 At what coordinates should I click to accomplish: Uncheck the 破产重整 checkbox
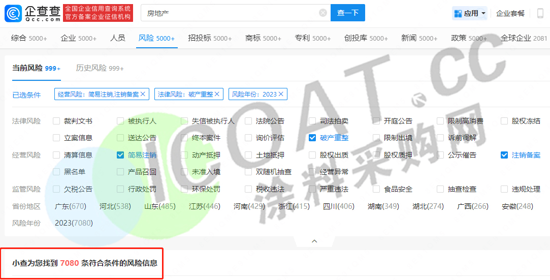click(x=312, y=138)
